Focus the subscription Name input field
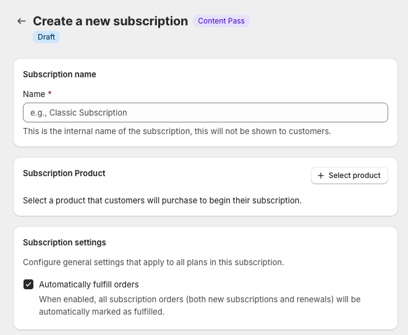 [x=205, y=112]
